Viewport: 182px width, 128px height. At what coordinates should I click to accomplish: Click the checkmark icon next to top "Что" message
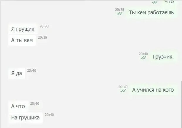155,2
